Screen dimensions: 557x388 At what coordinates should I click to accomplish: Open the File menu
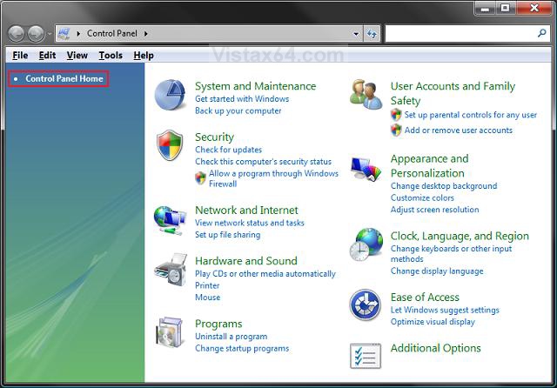(20, 56)
